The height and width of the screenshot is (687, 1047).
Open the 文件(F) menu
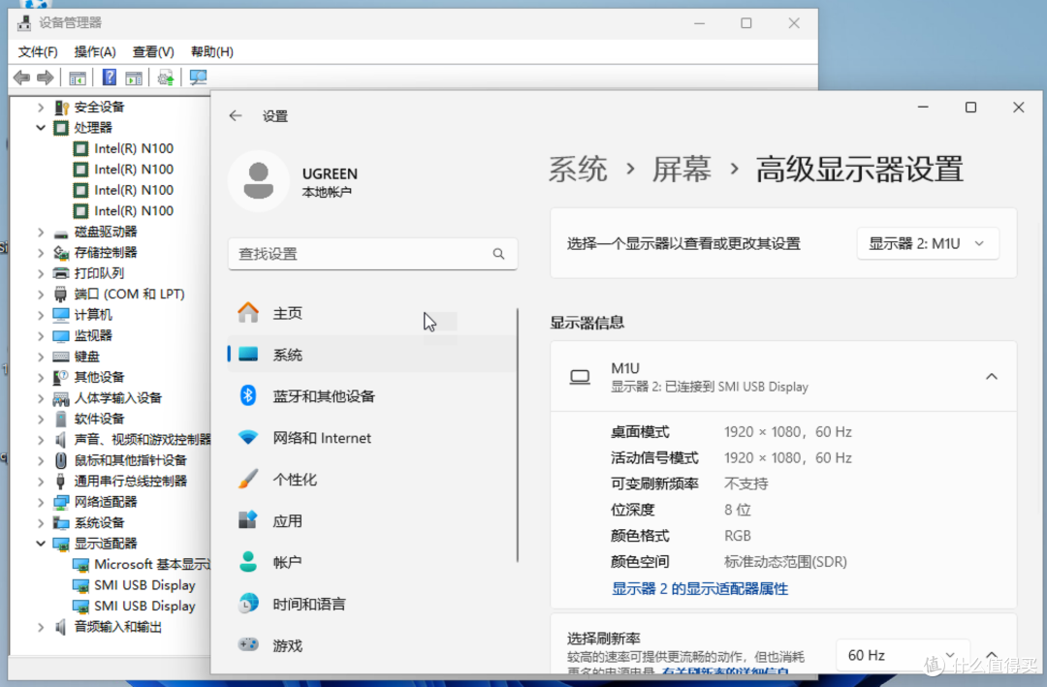pyautogui.click(x=38, y=52)
